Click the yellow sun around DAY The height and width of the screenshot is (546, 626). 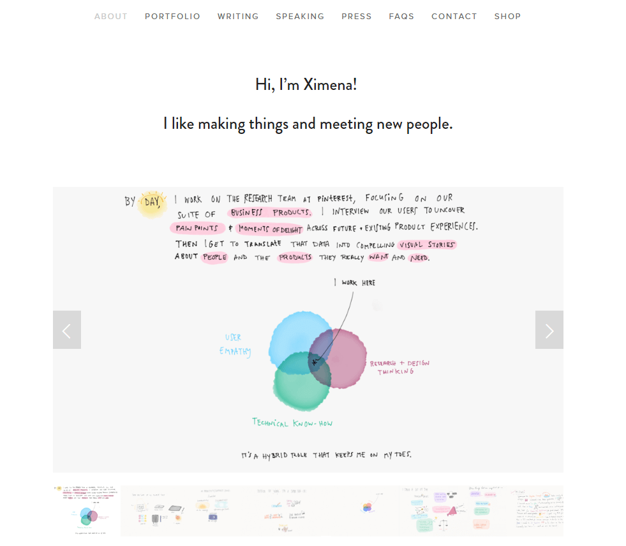[x=153, y=202]
